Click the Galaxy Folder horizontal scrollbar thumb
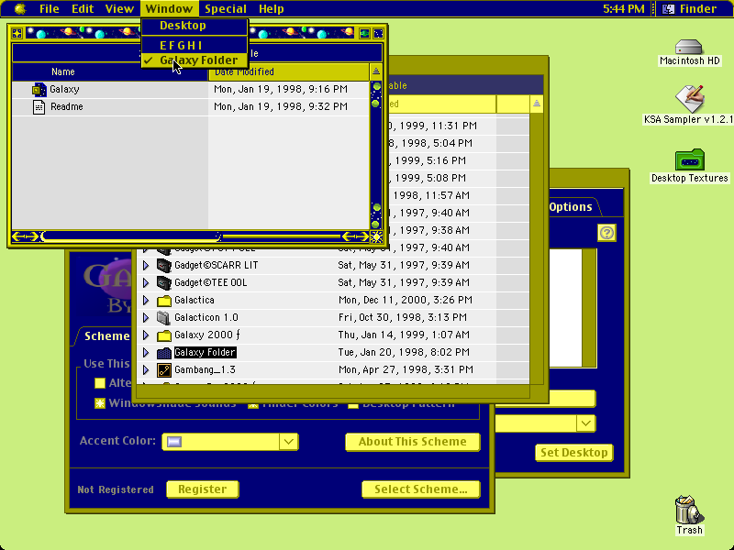Image resolution: width=734 pixels, height=550 pixels. pyautogui.click(x=131, y=236)
